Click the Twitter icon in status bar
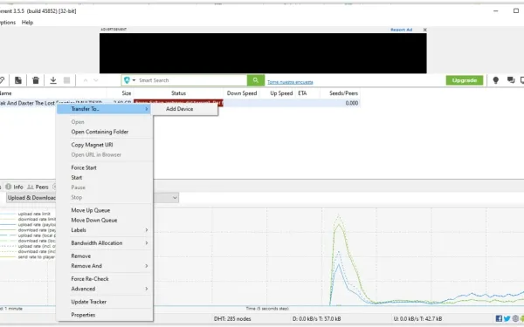 pyautogui.click(x=507, y=318)
